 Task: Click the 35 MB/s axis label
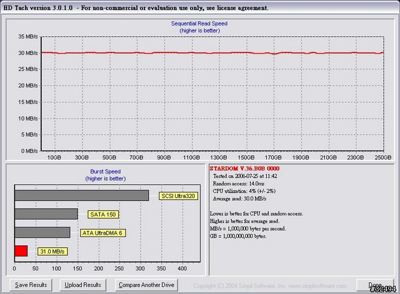click(x=27, y=37)
